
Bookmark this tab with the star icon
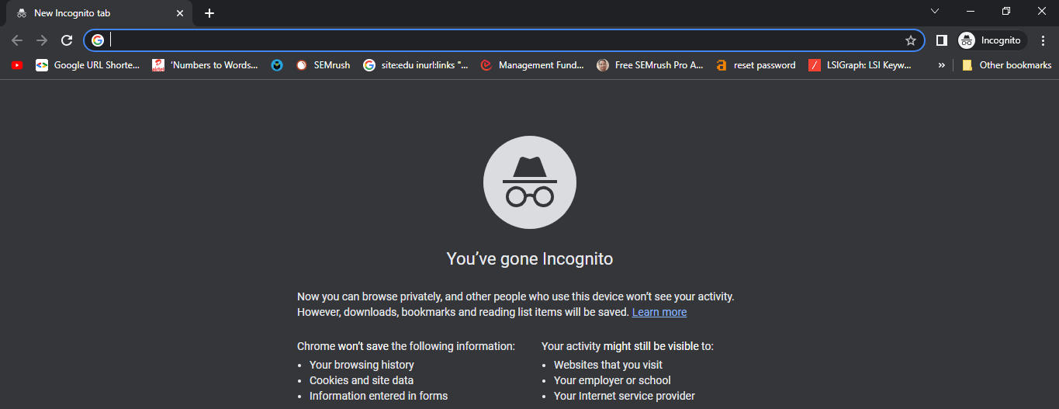tap(911, 40)
